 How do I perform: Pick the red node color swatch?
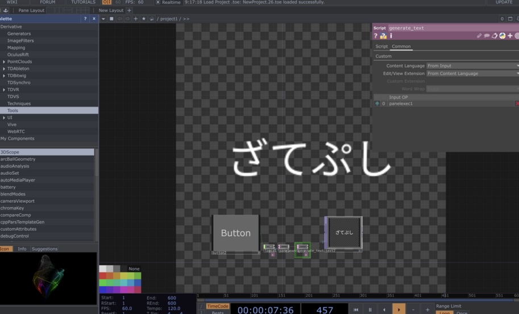pos(103,275)
